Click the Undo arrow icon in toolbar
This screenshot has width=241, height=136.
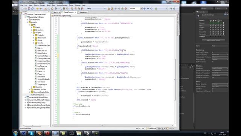(37, 9)
